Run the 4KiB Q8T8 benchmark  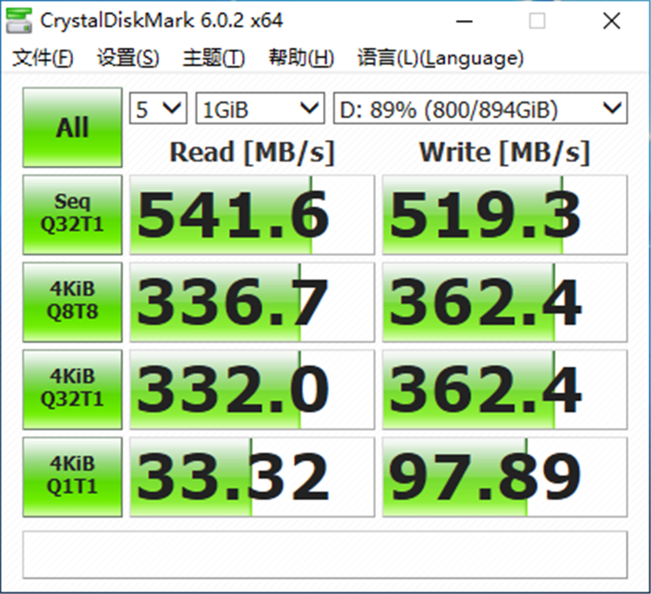coord(73,302)
